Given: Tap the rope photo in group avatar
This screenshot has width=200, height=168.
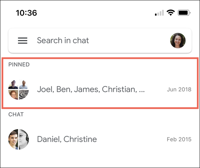Looking at the screenshot, I should click(x=24, y=95).
